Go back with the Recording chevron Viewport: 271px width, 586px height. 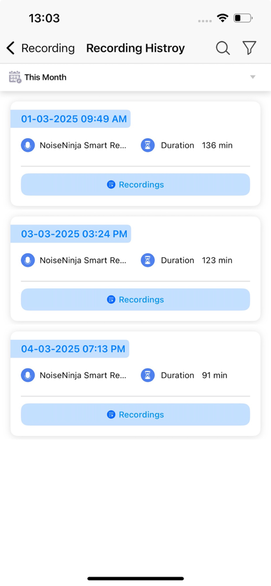tap(11, 48)
